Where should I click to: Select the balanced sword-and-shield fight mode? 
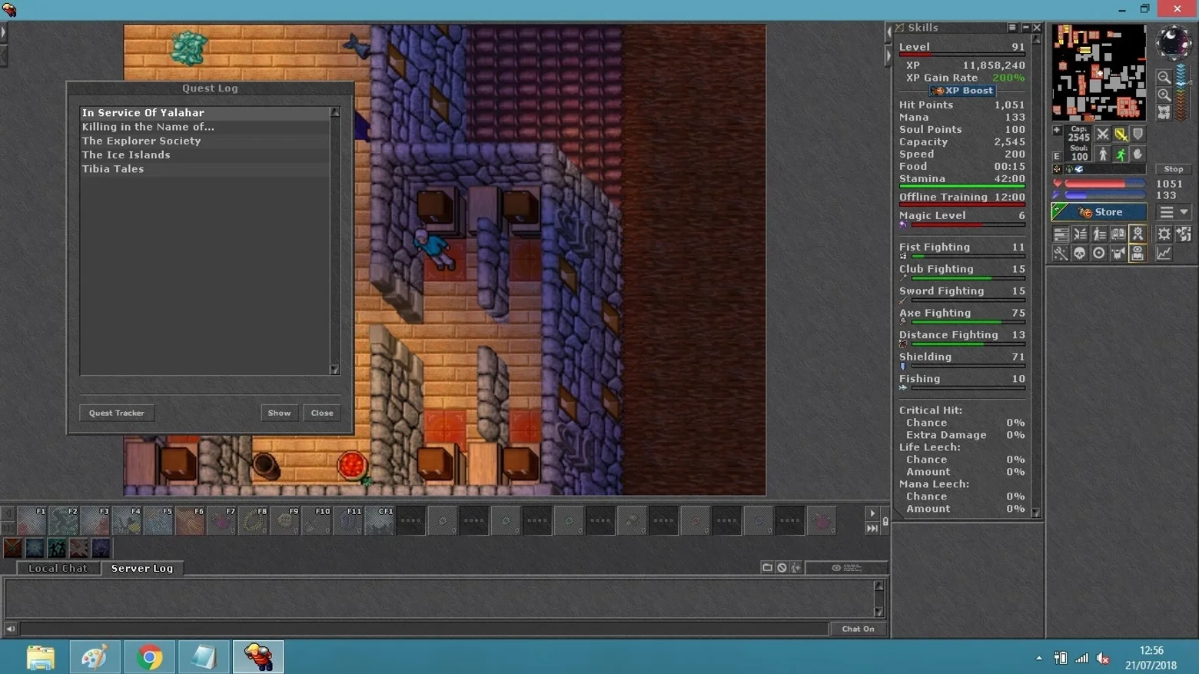(x=1121, y=134)
